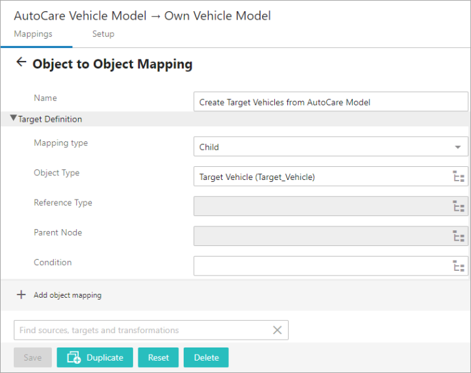
Task: Reset the mapping changes
Action: click(158, 357)
